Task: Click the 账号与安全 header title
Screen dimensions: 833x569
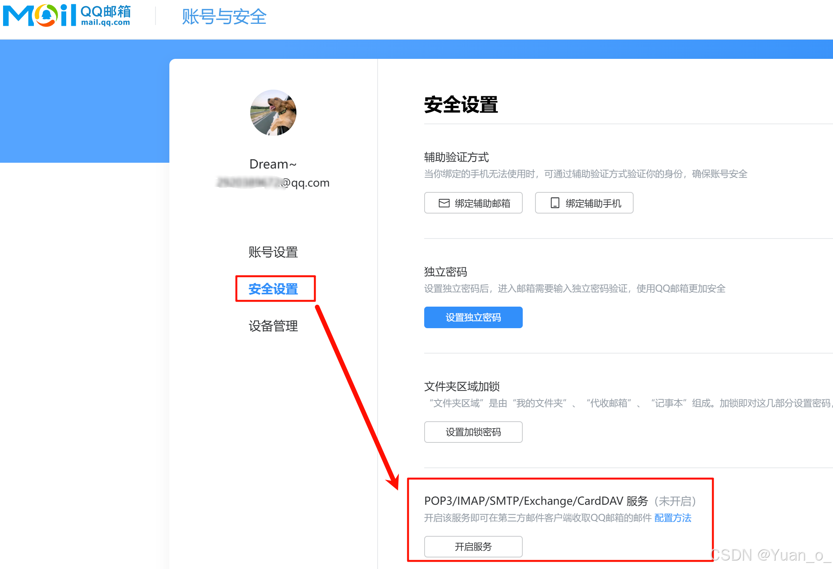Action: point(224,17)
